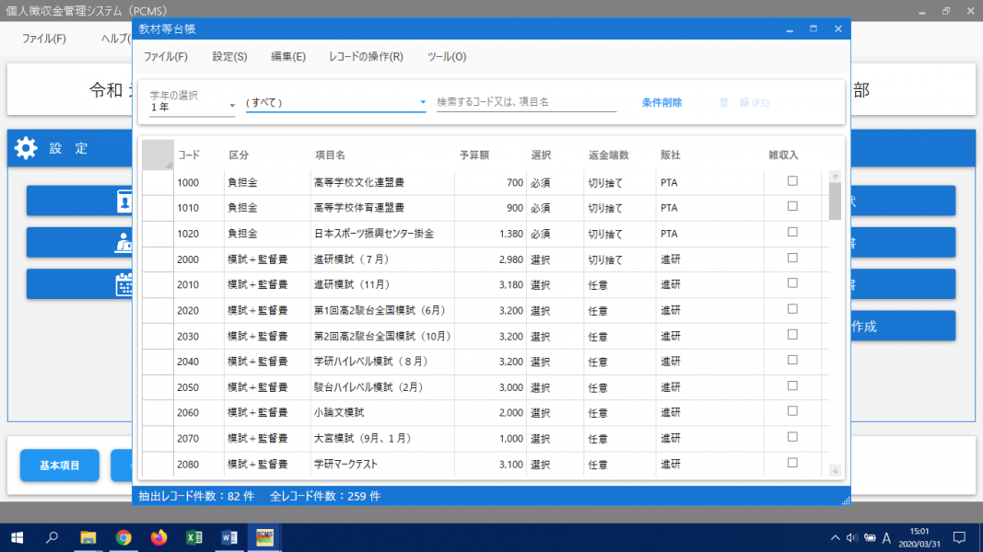
Task: Click the calendar icon button behind the dialog
Action: (124, 284)
